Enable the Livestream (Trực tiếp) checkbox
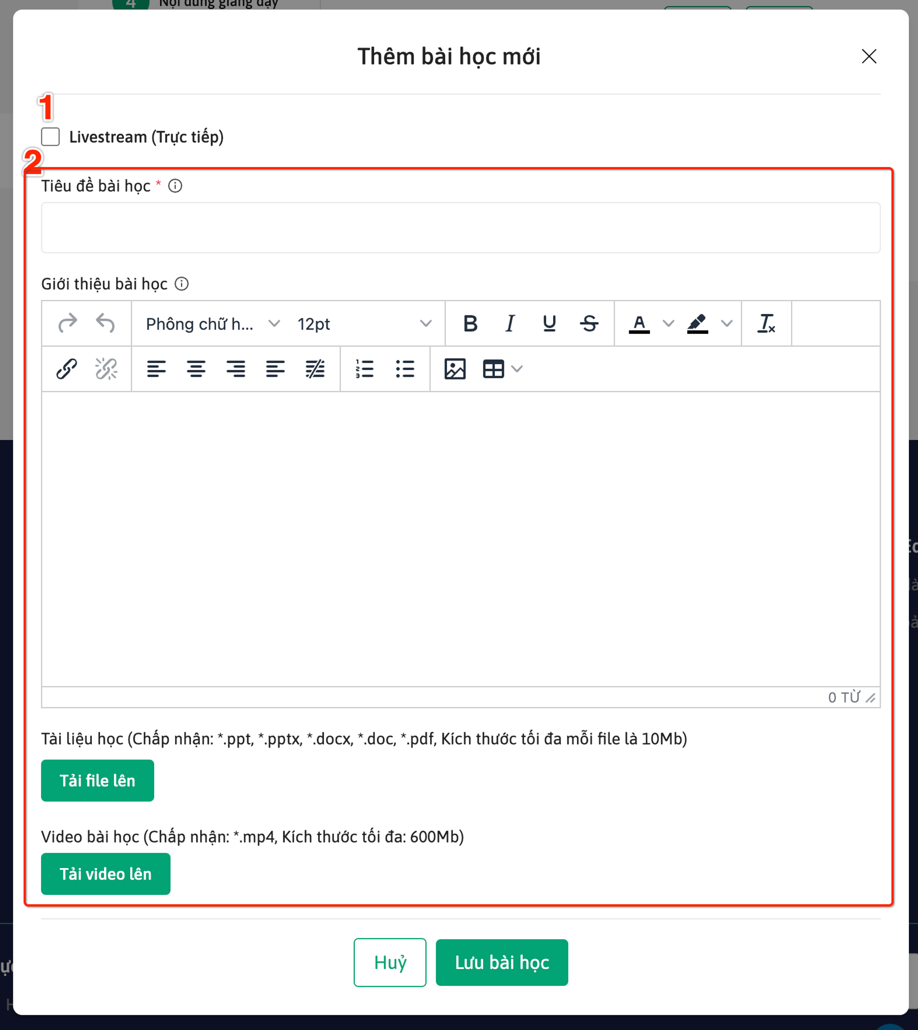 50,137
